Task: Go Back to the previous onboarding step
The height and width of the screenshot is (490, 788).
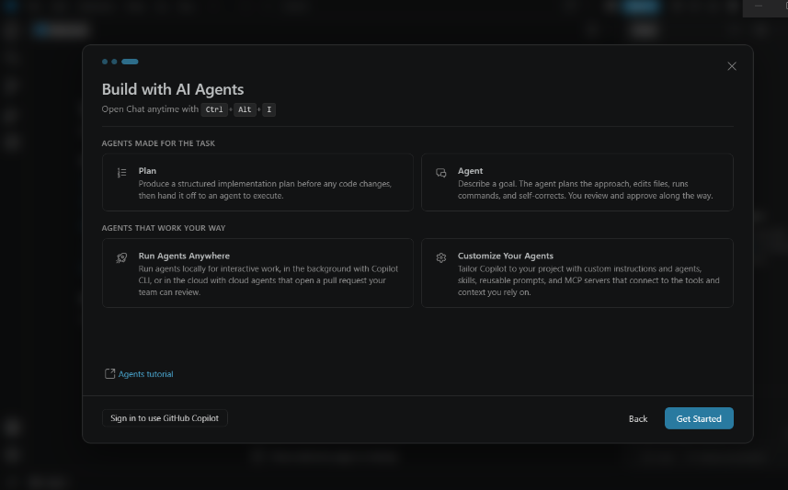Action: [638, 418]
